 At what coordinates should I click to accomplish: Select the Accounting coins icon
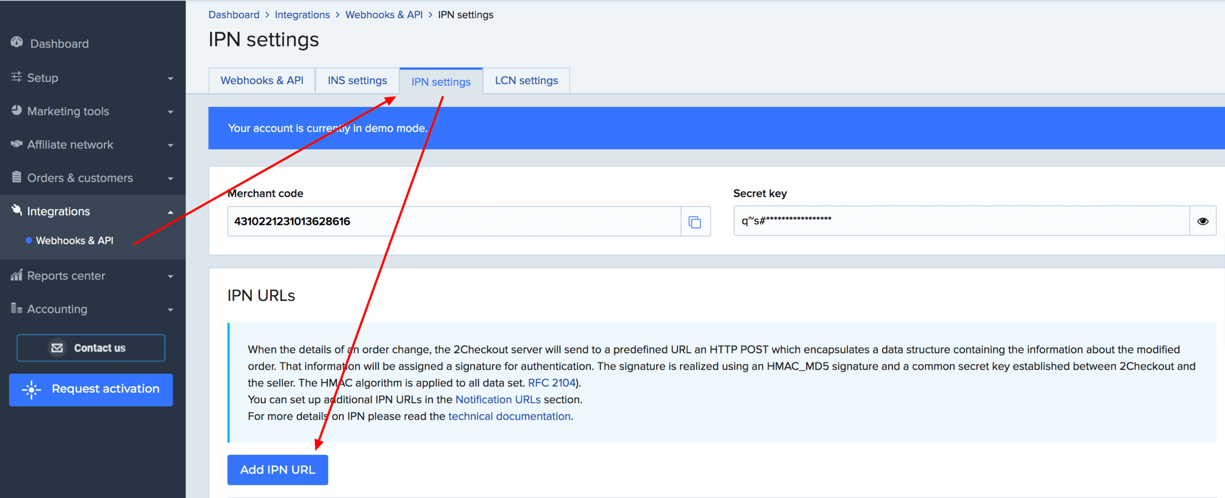tap(16, 309)
